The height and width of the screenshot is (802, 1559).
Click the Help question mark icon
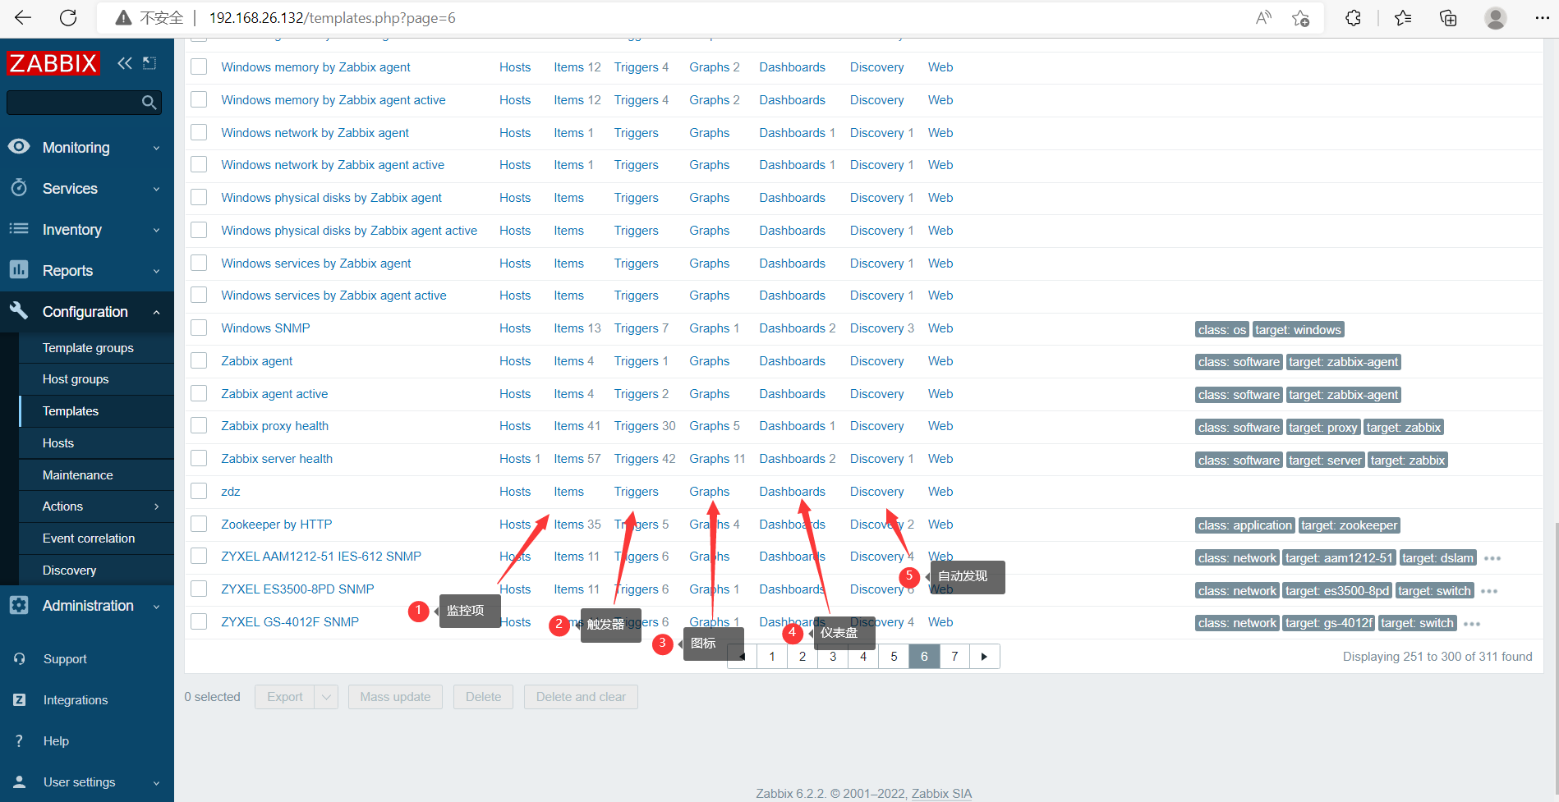pos(19,740)
